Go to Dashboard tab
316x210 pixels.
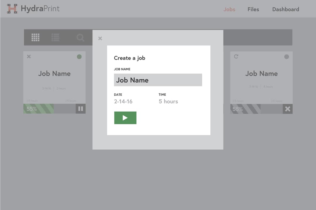[x=286, y=9]
